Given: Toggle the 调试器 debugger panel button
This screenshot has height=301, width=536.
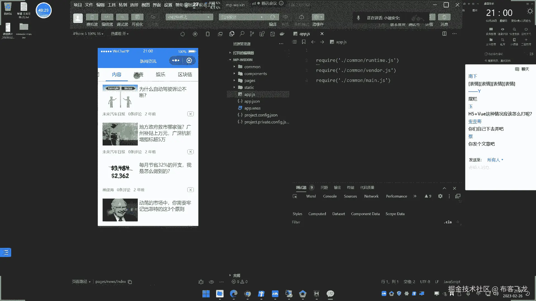Looking at the screenshot, I should coord(122,18).
